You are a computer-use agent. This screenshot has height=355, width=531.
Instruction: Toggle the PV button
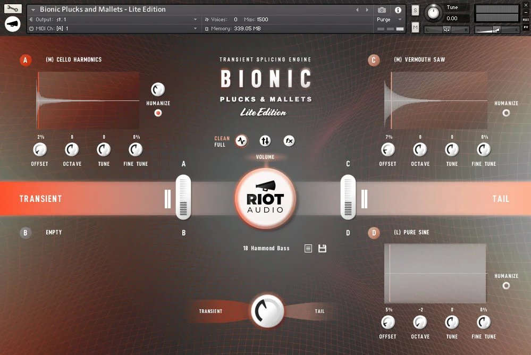click(x=526, y=27)
